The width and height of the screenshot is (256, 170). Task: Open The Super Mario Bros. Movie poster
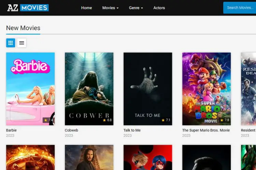pos(207,89)
